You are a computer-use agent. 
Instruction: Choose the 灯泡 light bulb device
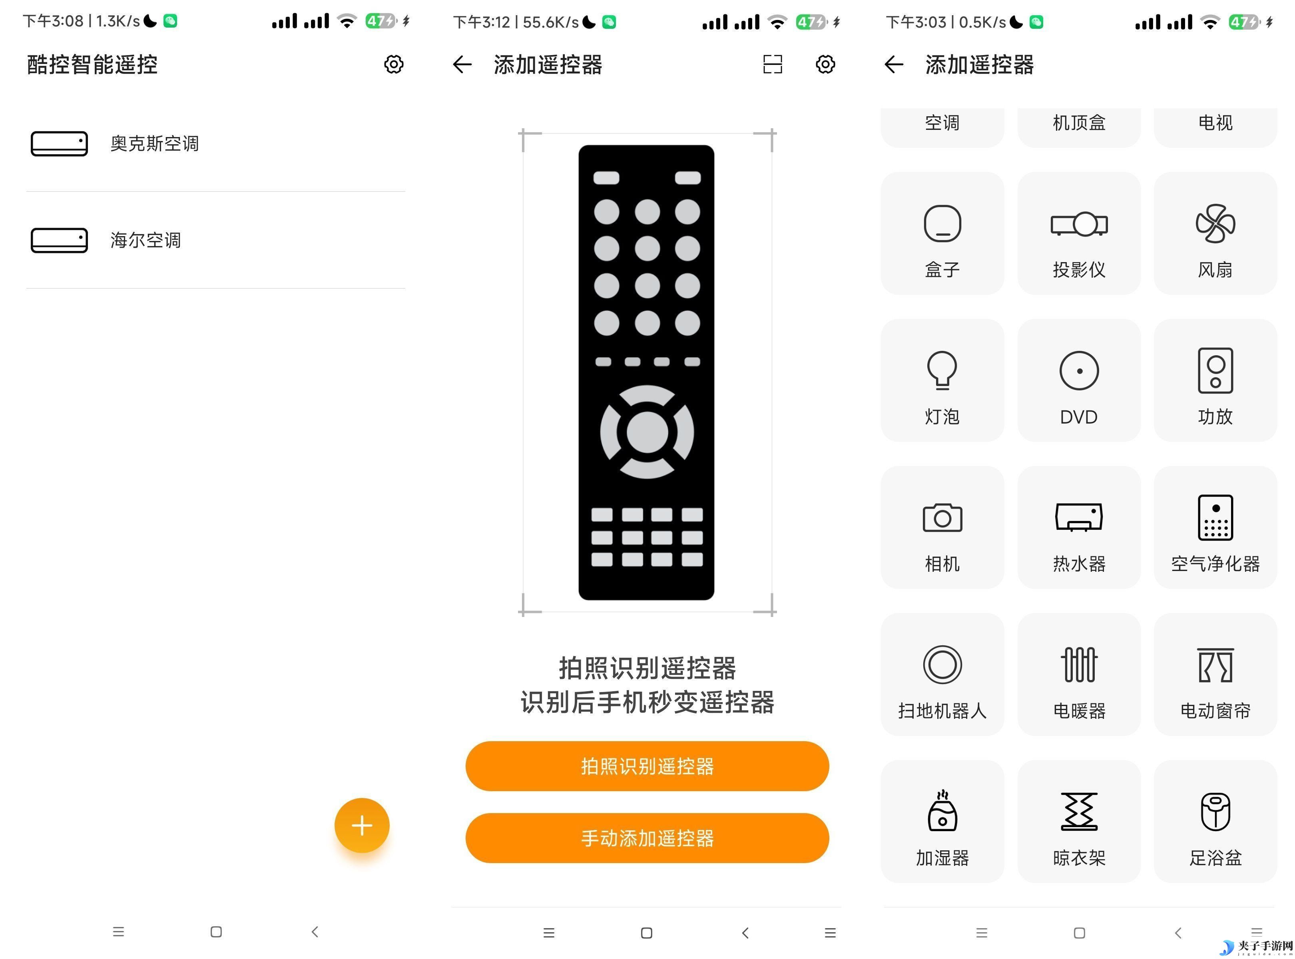(x=942, y=380)
